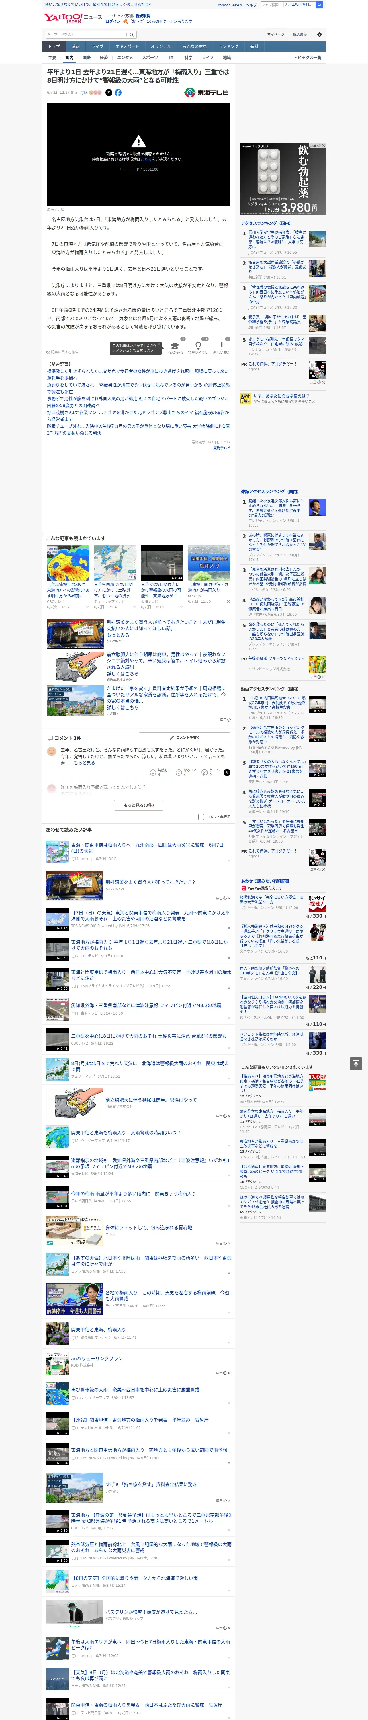Viewport: 368px width, 1720px height.
Task: Open the 【速報】関東甲信・東海地方が梅雨入り thumbnail
Action: pyautogui.click(x=209, y=564)
